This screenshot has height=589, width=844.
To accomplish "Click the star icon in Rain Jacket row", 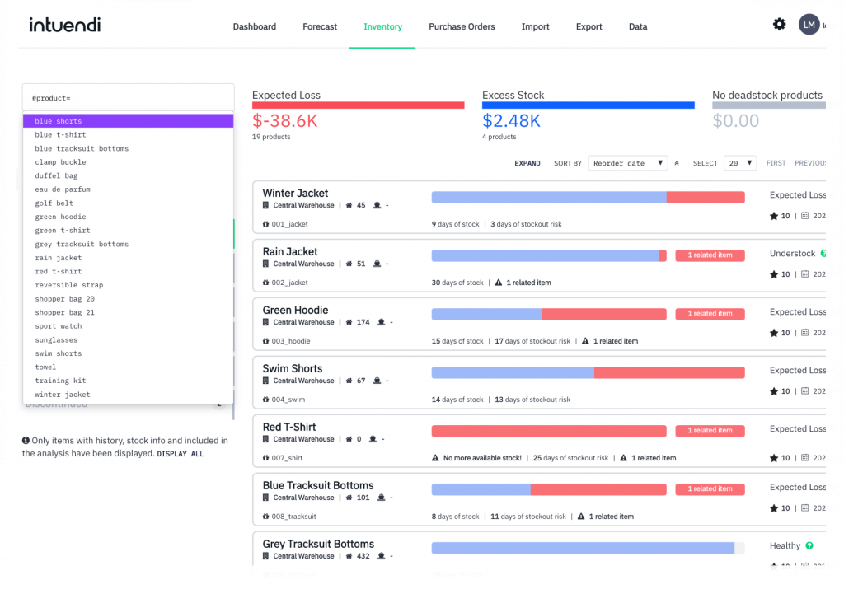I will pyautogui.click(x=773, y=274).
